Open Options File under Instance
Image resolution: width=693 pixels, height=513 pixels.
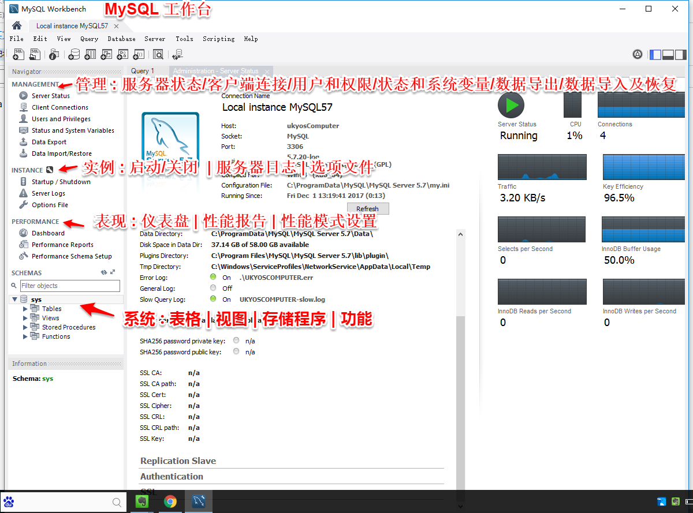pyautogui.click(x=50, y=205)
